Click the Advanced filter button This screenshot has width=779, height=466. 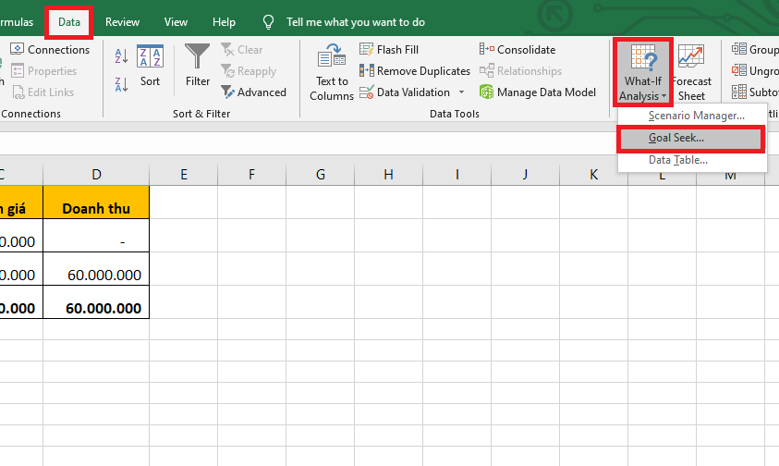pyautogui.click(x=254, y=92)
